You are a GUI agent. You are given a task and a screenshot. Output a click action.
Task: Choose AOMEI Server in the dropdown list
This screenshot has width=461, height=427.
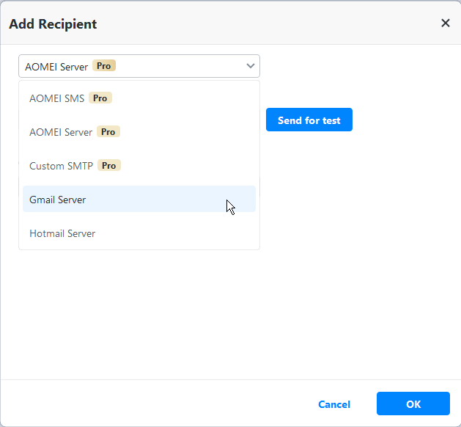tap(61, 132)
